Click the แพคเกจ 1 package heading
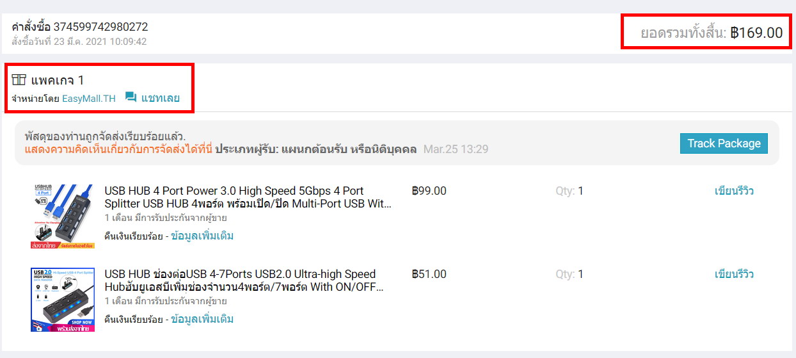This screenshot has height=358, width=796. click(x=58, y=80)
